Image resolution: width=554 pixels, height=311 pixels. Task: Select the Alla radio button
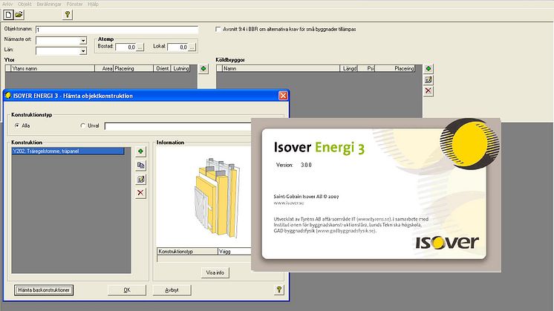point(17,125)
